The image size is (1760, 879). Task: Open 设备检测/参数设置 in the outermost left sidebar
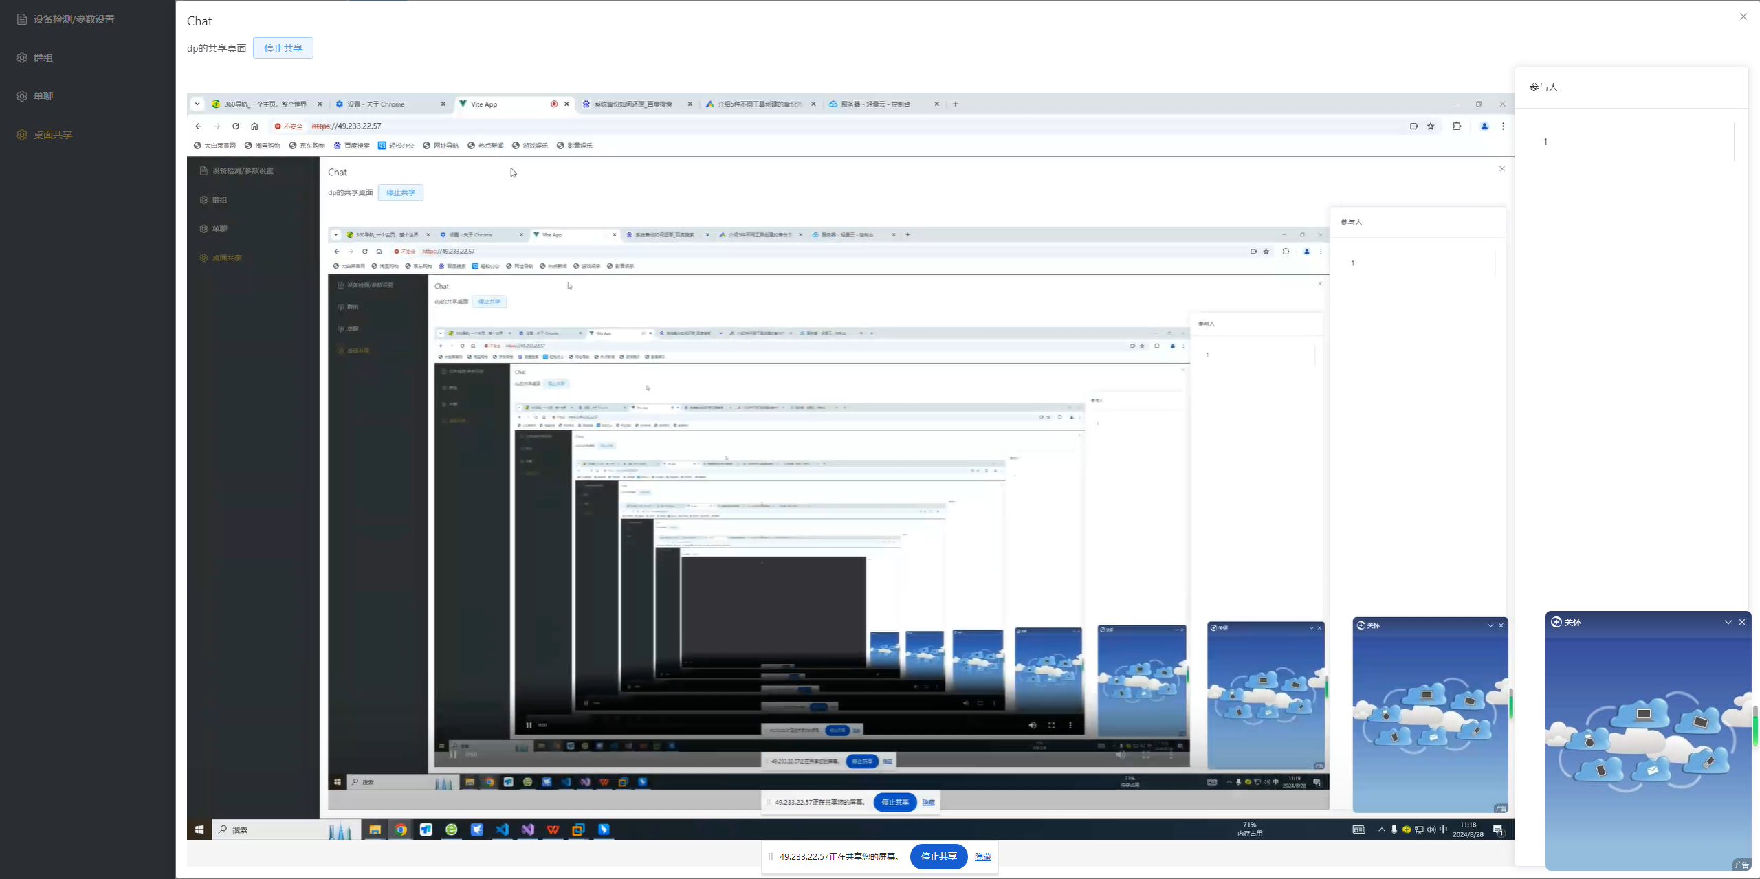[x=74, y=19]
